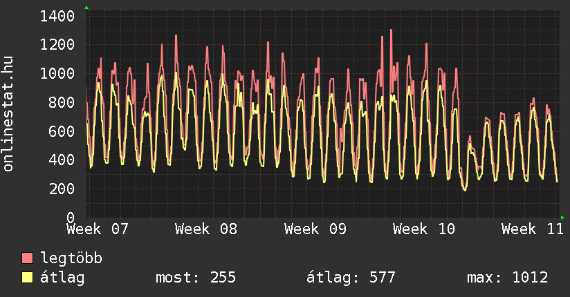The width and height of the screenshot is (570, 297).
Task: Click the 600 y-axis value
Action: [x=62, y=131]
